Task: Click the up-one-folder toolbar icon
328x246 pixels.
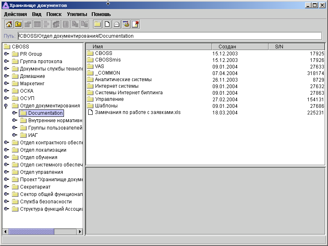Action: coord(18,24)
